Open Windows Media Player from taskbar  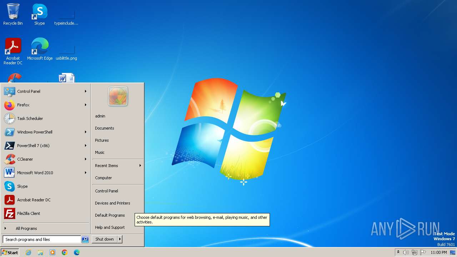click(52, 252)
